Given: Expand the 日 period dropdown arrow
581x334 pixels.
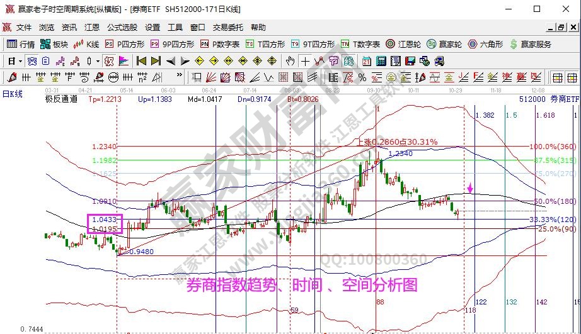Looking at the screenshot, I should (20, 61).
